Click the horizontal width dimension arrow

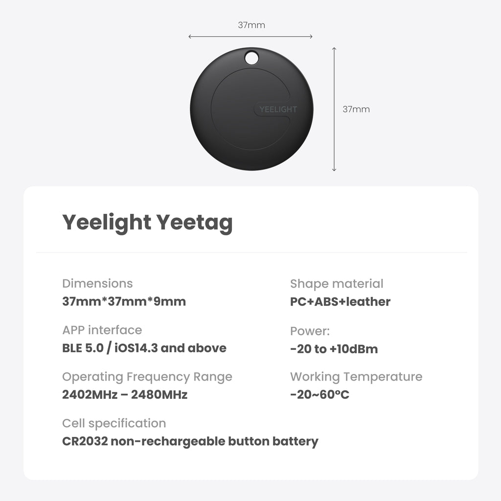pyautogui.click(x=250, y=36)
